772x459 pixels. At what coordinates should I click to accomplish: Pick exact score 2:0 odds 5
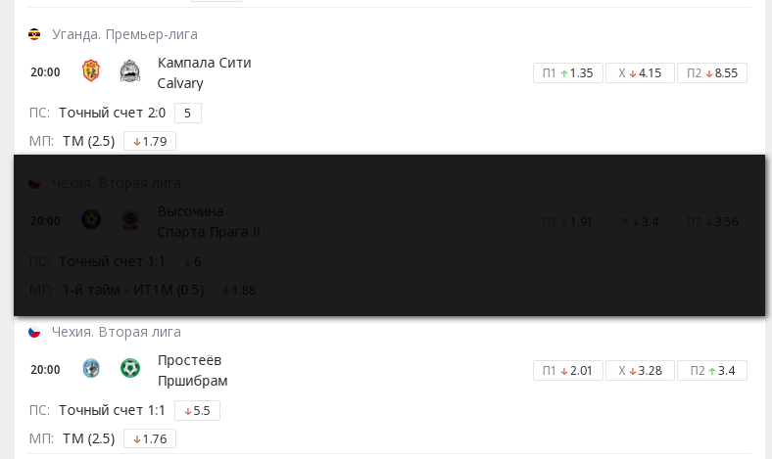(x=187, y=113)
